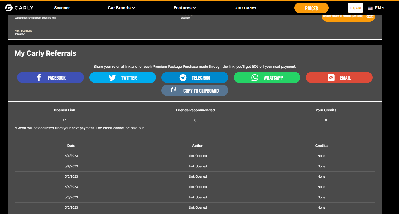Open the Scanner page from the navbar
Image resolution: width=399 pixels, height=214 pixels.
[x=62, y=8]
